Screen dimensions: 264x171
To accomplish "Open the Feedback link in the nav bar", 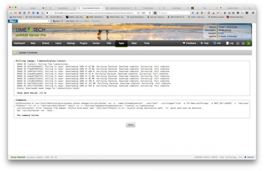I will tap(189, 43).
